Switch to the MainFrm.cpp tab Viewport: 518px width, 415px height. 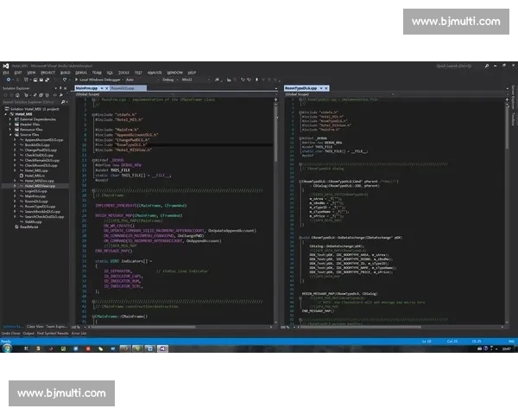(x=87, y=88)
